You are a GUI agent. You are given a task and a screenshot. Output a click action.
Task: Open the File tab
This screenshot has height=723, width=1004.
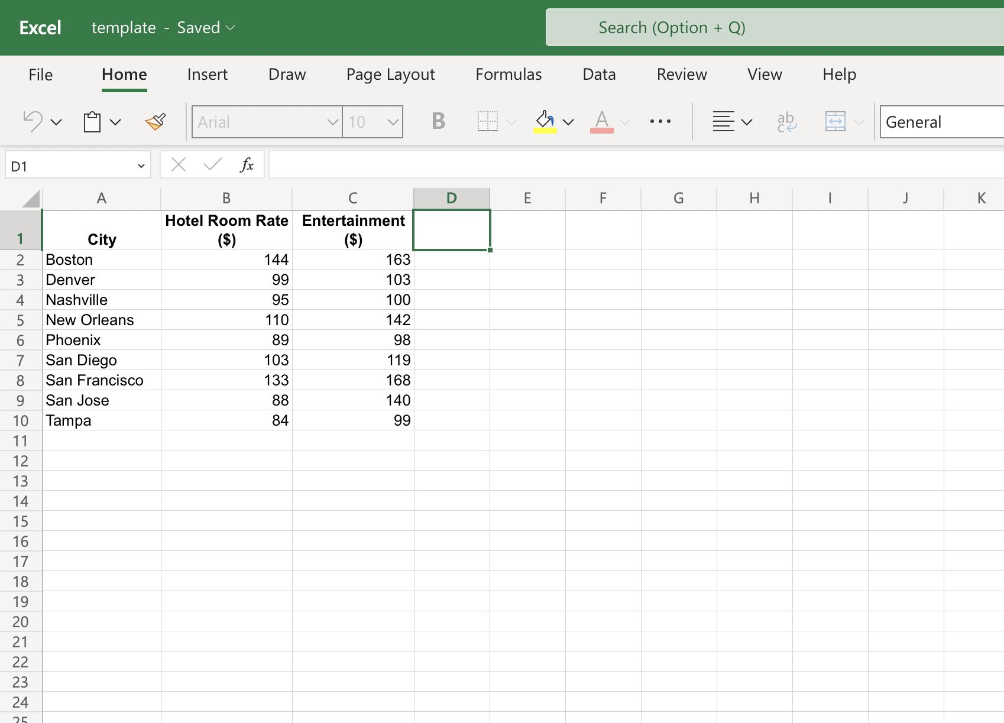pyautogui.click(x=41, y=74)
